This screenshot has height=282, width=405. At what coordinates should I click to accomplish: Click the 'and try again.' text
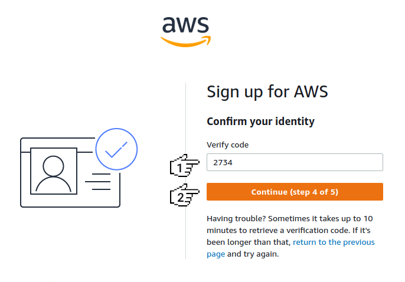(x=253, y=254)
